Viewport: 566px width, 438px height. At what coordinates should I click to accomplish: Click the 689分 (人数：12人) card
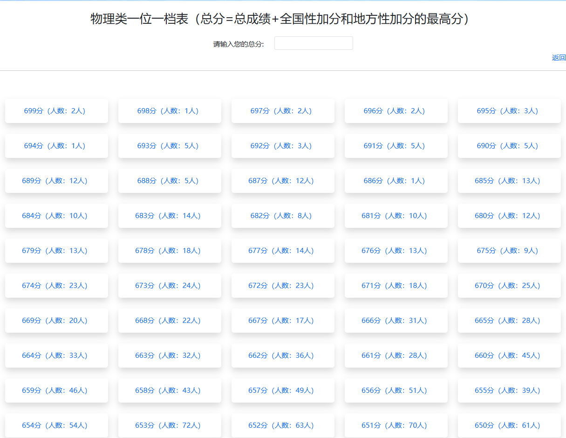tap(56, 181)
